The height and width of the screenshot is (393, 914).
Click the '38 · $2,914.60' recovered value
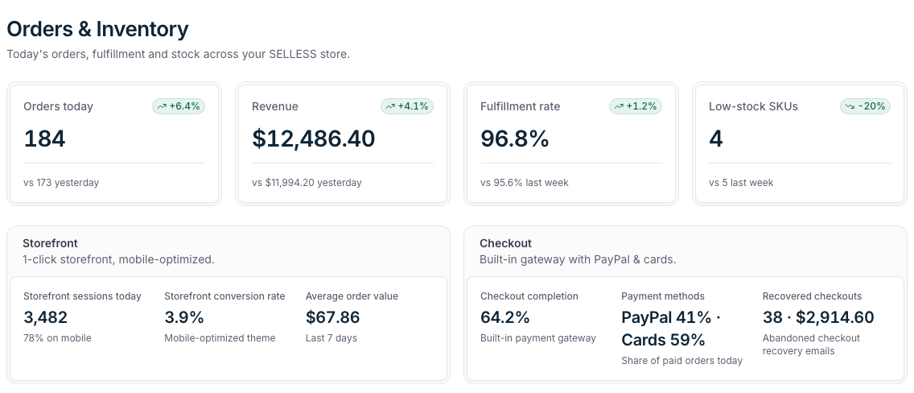tap(818, 317)
